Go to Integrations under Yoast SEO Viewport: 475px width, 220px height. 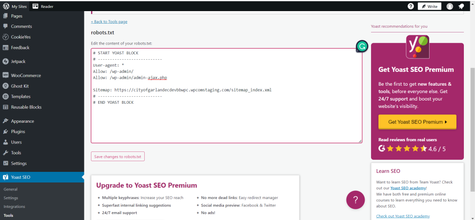pyautogui.click(x=14, y=207)
